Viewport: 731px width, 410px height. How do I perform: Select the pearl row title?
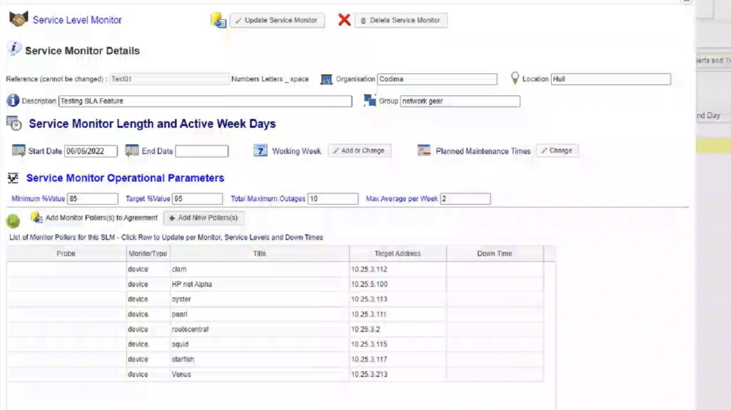179,314
